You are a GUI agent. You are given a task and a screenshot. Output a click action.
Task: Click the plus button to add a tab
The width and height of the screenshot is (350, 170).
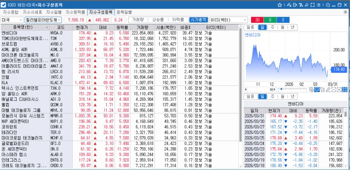coord(346,12)
